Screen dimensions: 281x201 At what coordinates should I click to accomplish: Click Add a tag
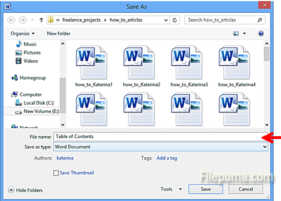coord(167,158)
